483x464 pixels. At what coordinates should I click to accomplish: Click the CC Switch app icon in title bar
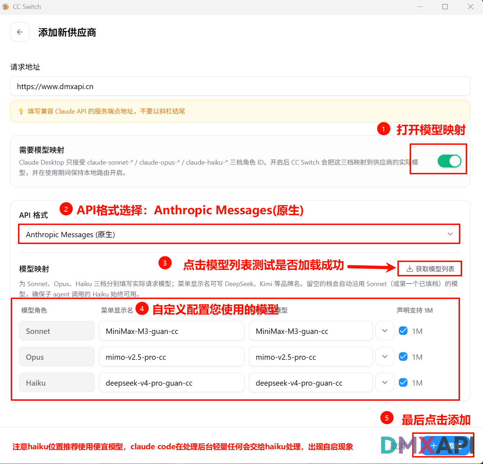pyautogui.click(x=6, y=7)
